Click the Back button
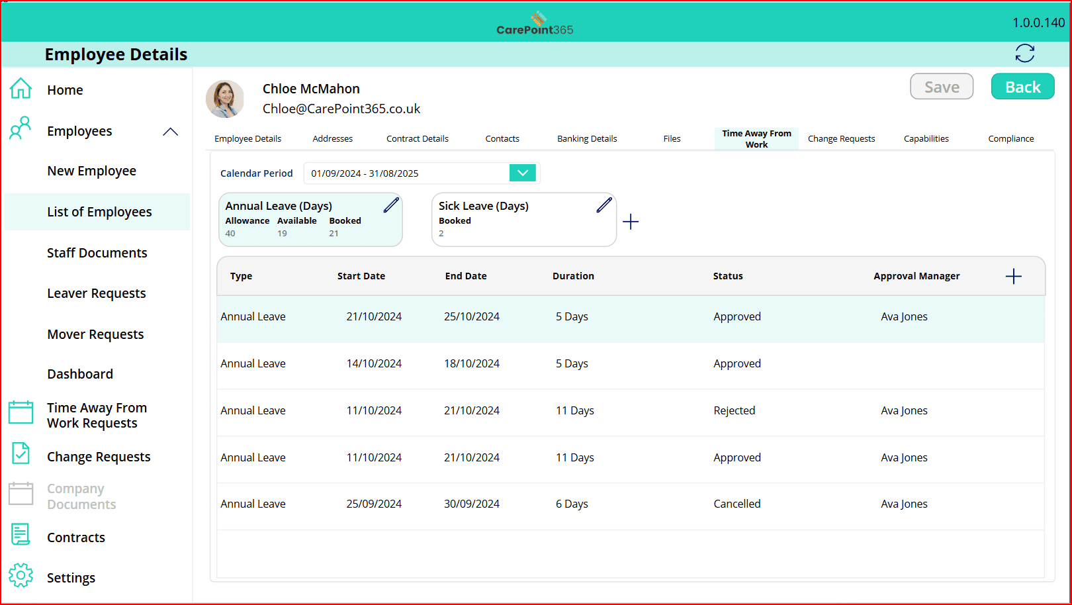The width and height of the screenshot is (1072, 605). 1023,87
